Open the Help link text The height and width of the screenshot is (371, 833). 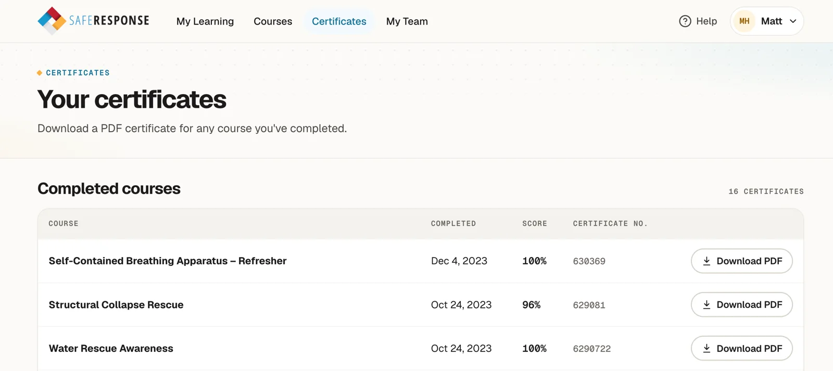(x=706, y=21)
